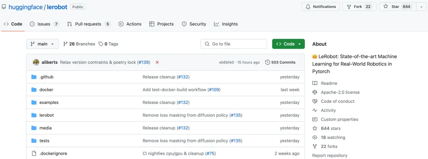
Task: Open #135 link in the tests row
Action: 236,141
